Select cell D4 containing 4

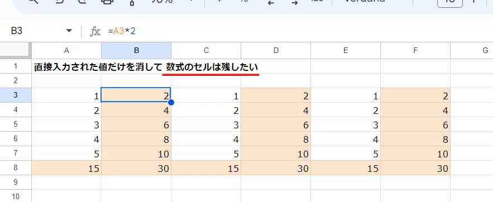coord(276,109)
